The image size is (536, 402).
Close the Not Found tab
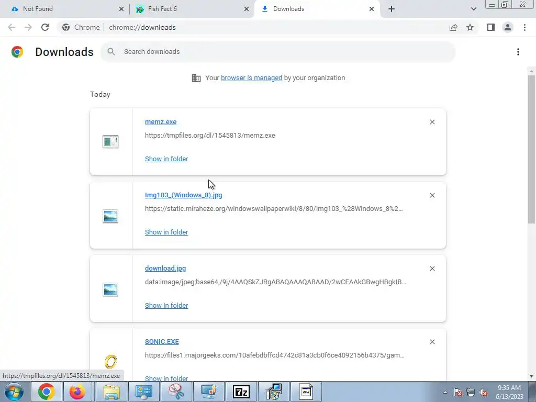tap(121, 9)
